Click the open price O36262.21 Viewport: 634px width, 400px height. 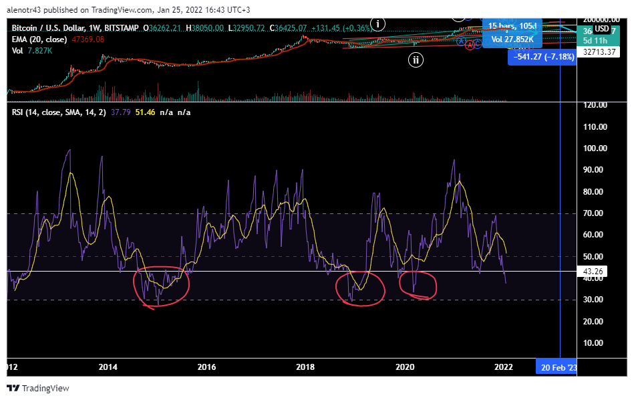coord(162,28)
